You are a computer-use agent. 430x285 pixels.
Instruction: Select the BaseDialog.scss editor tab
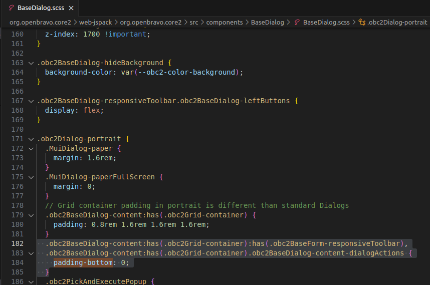coord(41,8)
